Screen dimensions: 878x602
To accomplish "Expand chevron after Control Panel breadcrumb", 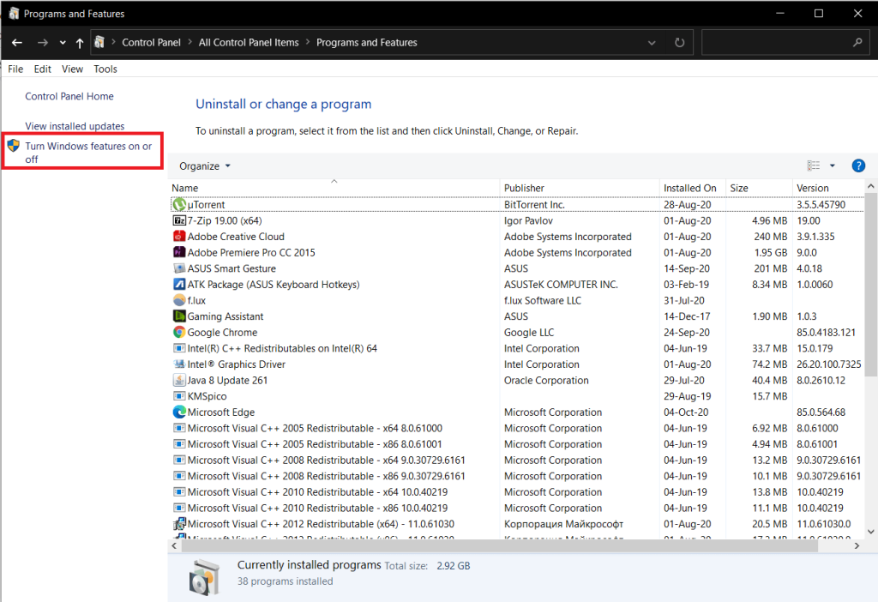I will tap(189, 42).
